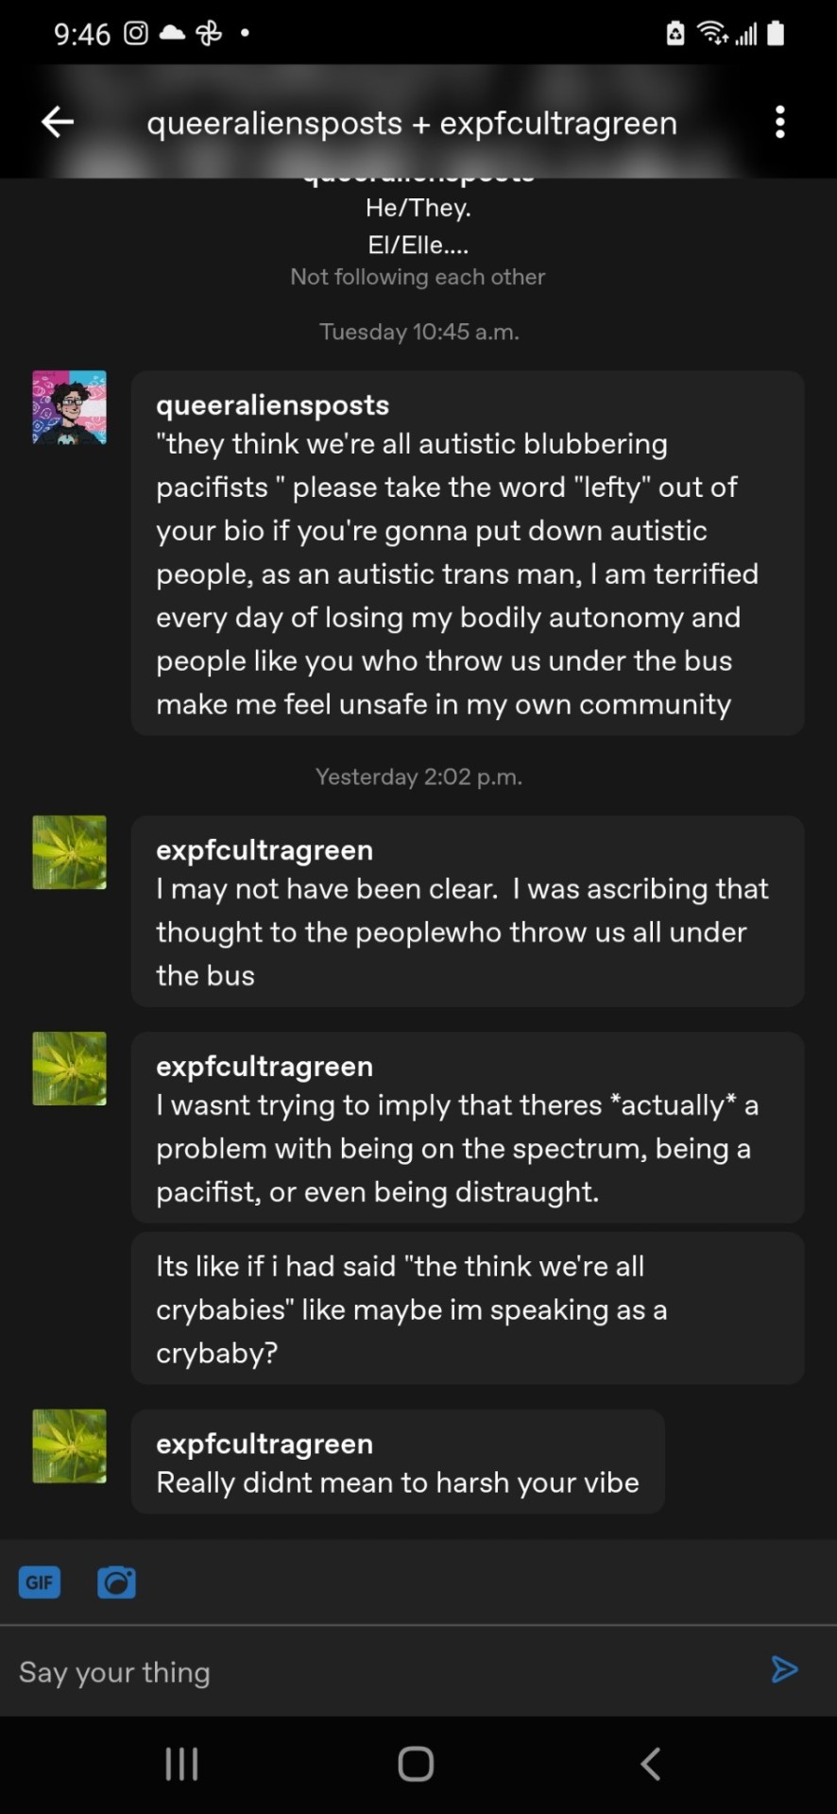Tap expfcultragreen name above 'Really didnt mean' message
Screen dimensions: 837x1814
click(x=265, y=1444)
